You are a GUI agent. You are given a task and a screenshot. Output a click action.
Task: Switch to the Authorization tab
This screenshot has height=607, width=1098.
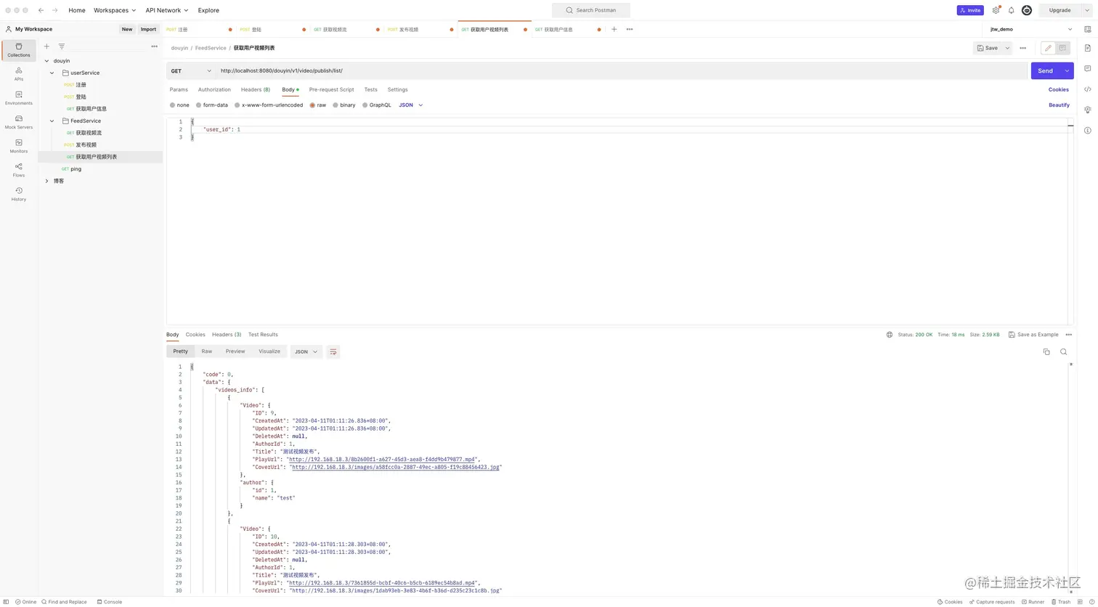(214, 89)
